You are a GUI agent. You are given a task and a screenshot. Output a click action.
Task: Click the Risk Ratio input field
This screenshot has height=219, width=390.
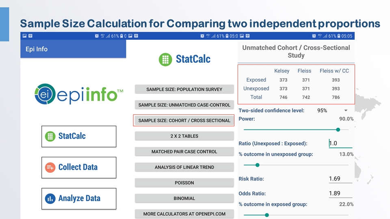(x=340, y=179)
